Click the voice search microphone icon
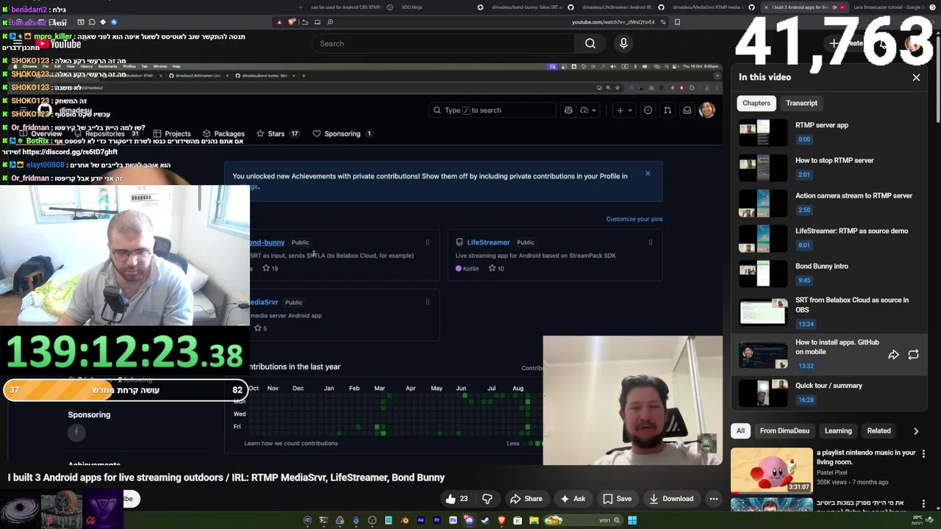The width and height of the screenshot is (941, 529). (x=623, y=43)
